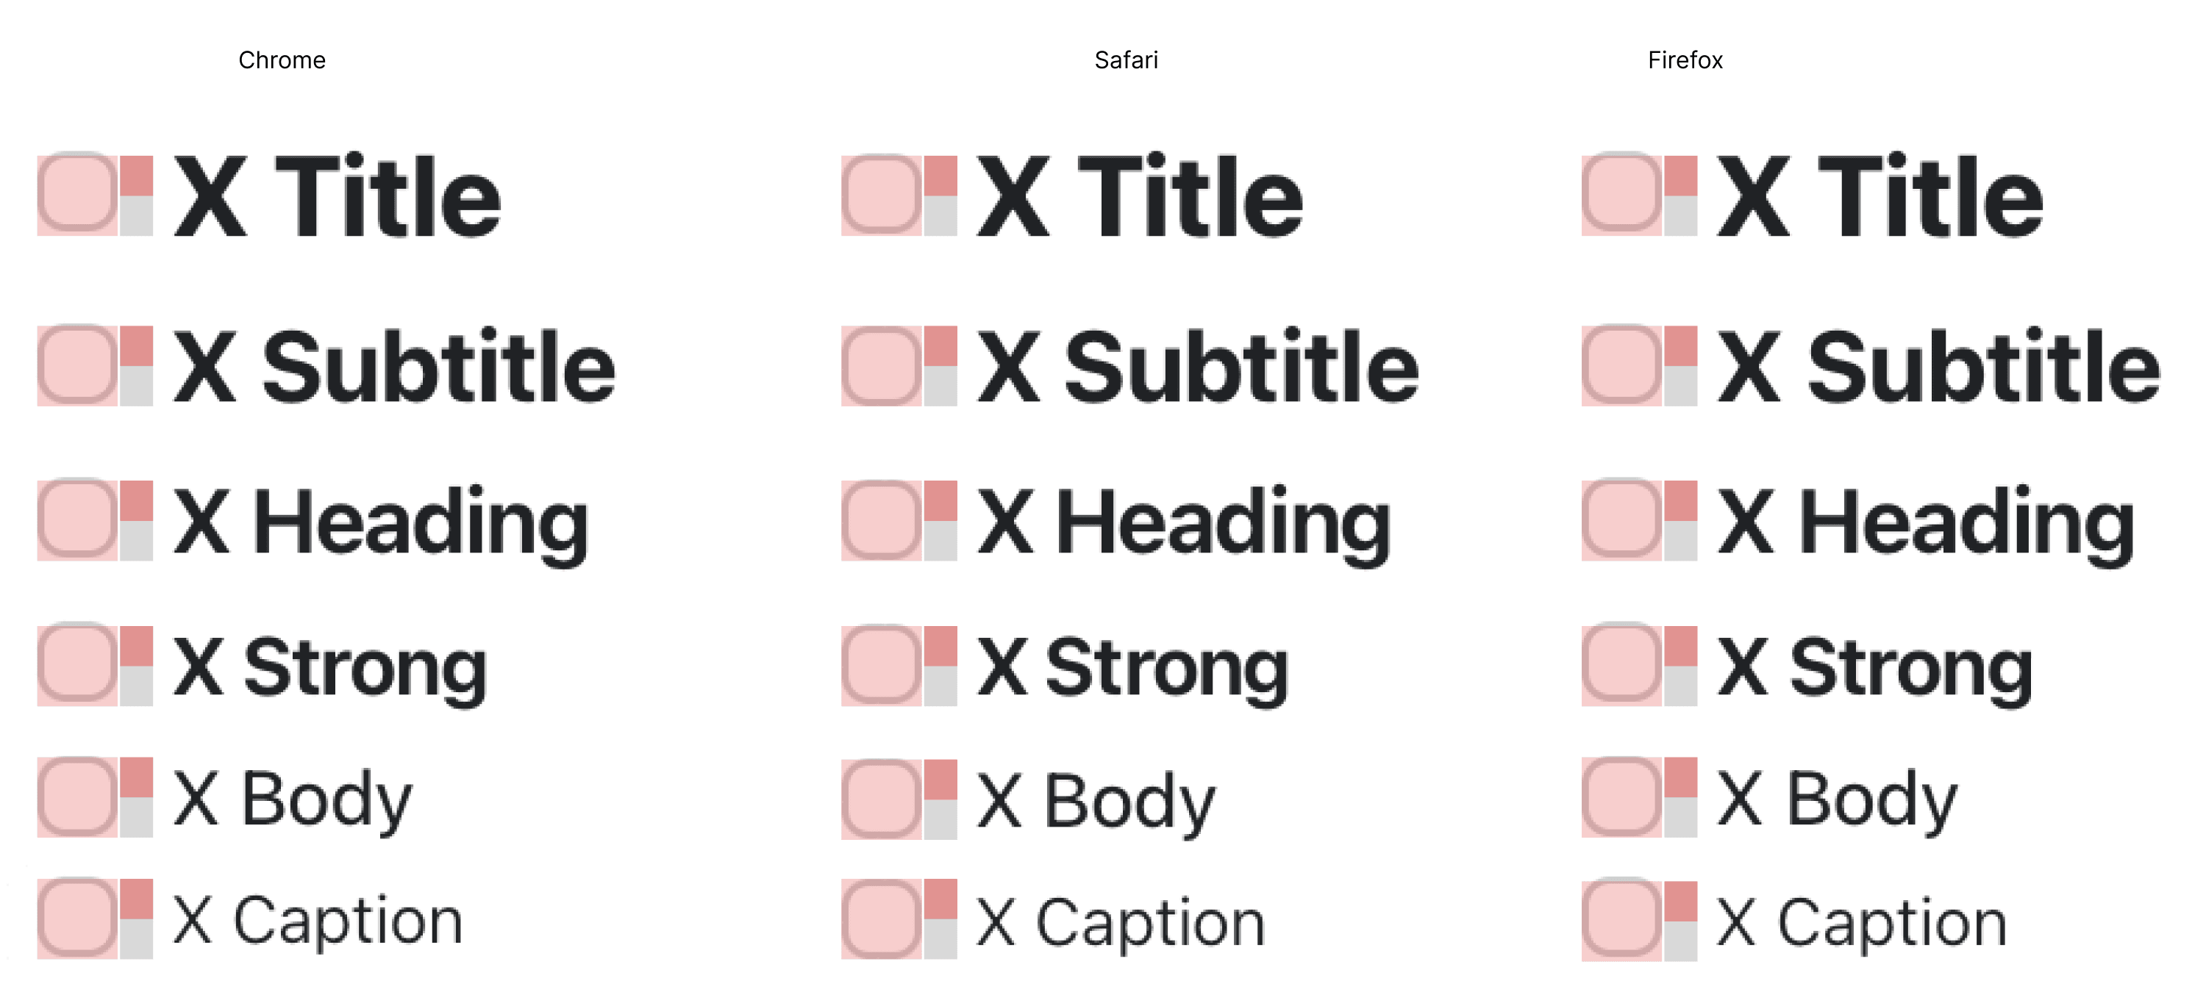Tick the Safari X Body checkbox

tap(881, 799)
